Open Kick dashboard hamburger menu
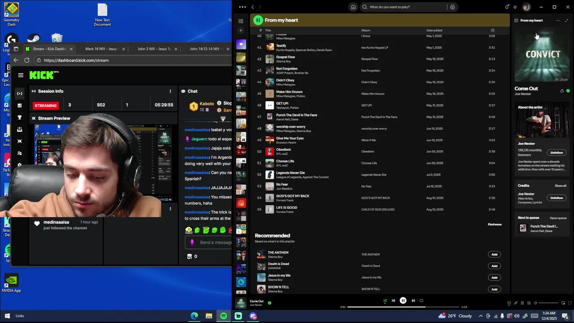The width and height of the screenshot is (574, 323). (x=21, y=75)
